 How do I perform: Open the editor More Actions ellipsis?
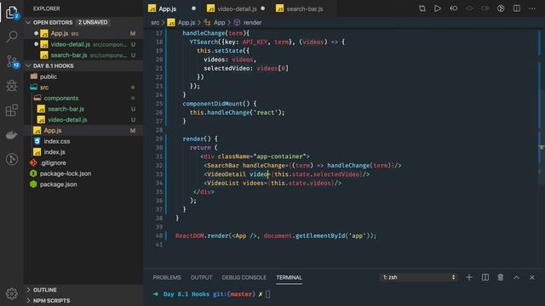pos(532,8)
